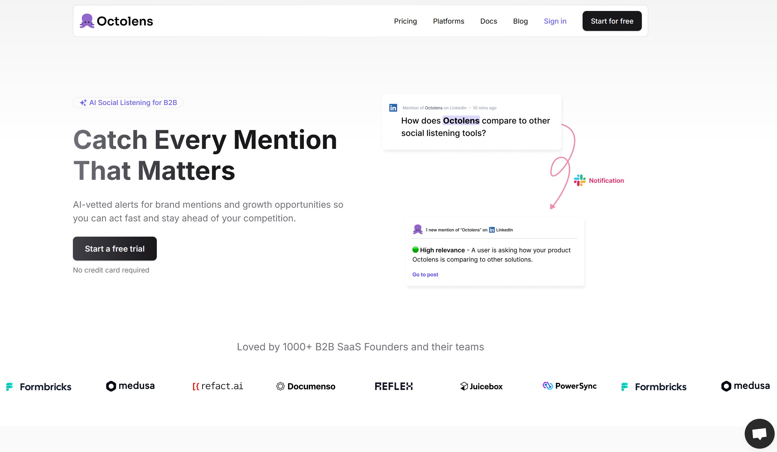
Task: Click the Go to post link
Action: pos(424,275)
